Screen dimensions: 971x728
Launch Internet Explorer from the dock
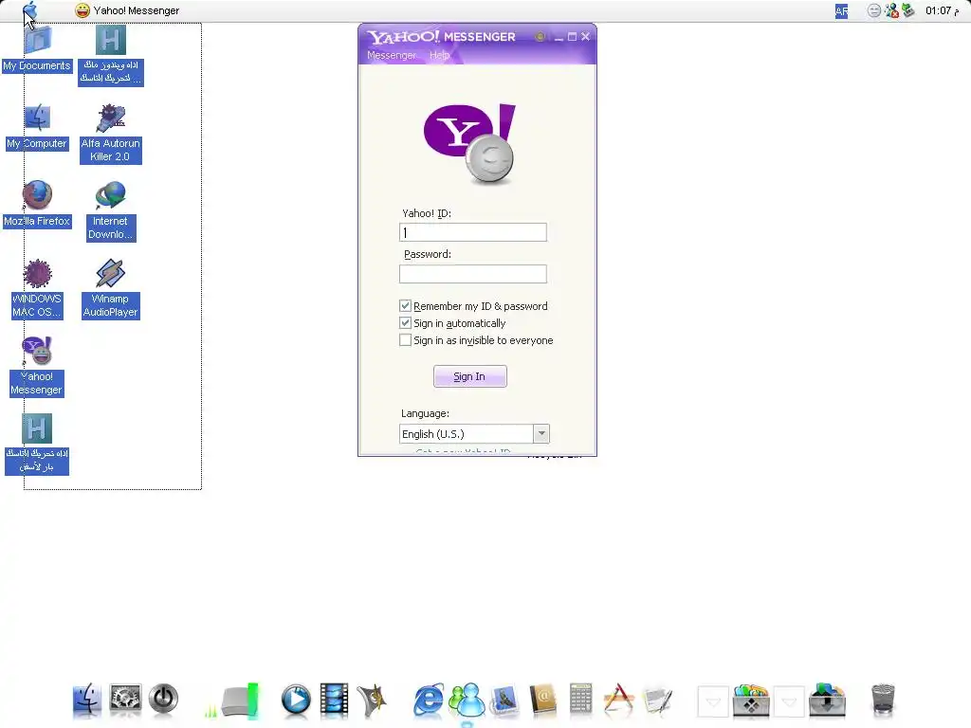point(429,701)
